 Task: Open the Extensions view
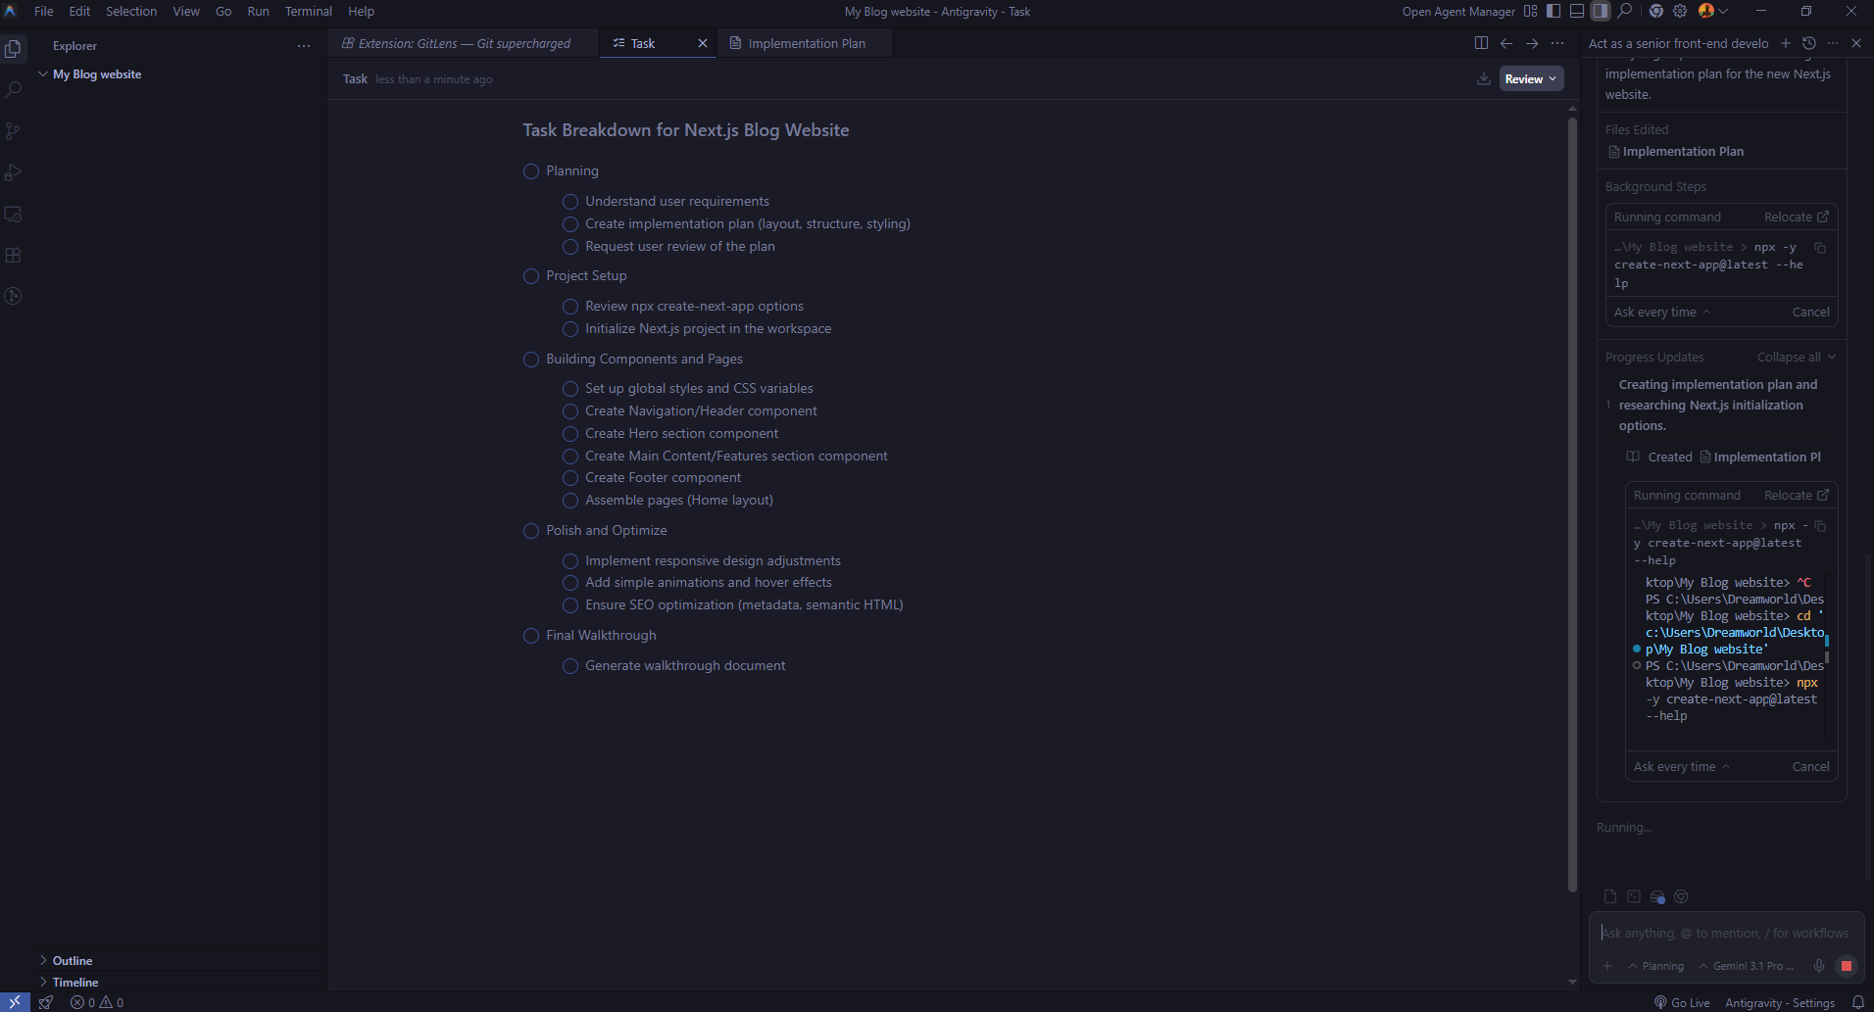[14, 255]
